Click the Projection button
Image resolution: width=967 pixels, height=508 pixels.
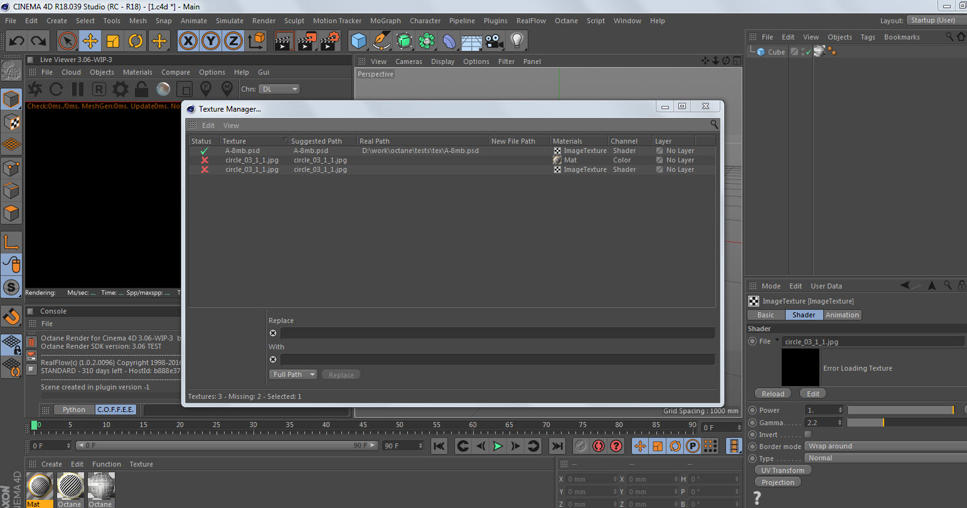(777, 482)
